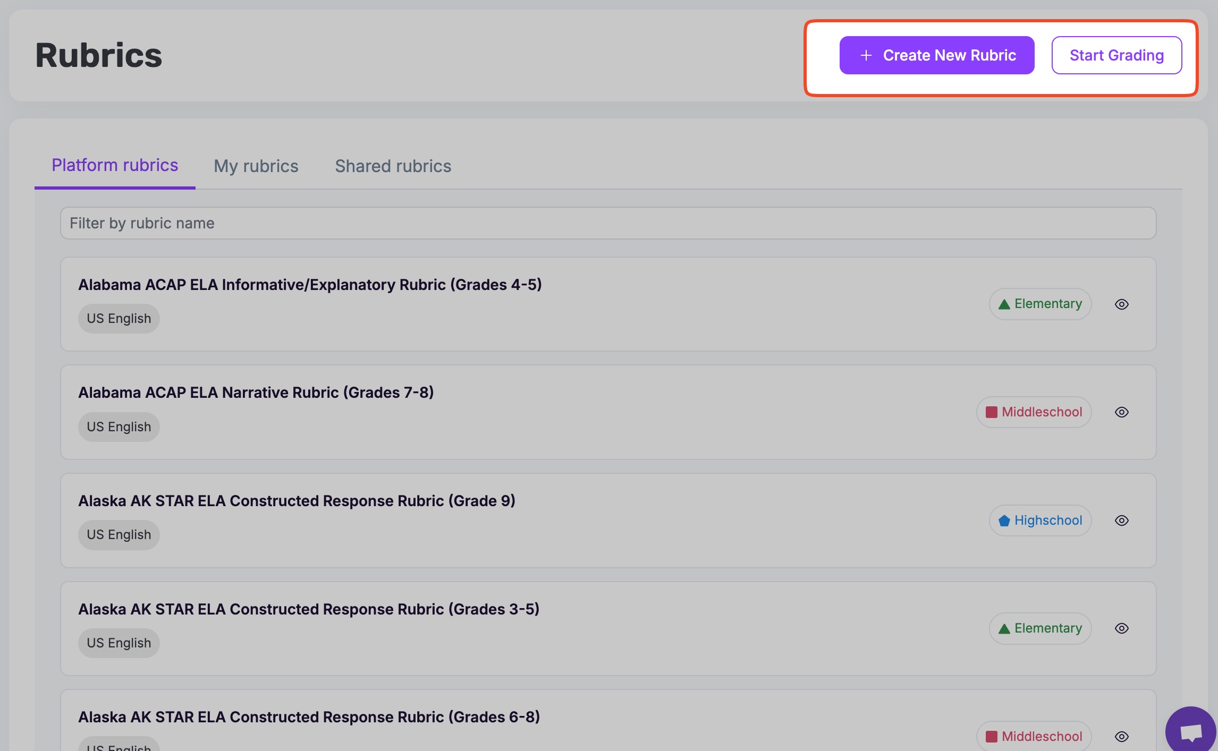
Task: Open the Shared rubrics tab
Action: click(x=393, y=166)
